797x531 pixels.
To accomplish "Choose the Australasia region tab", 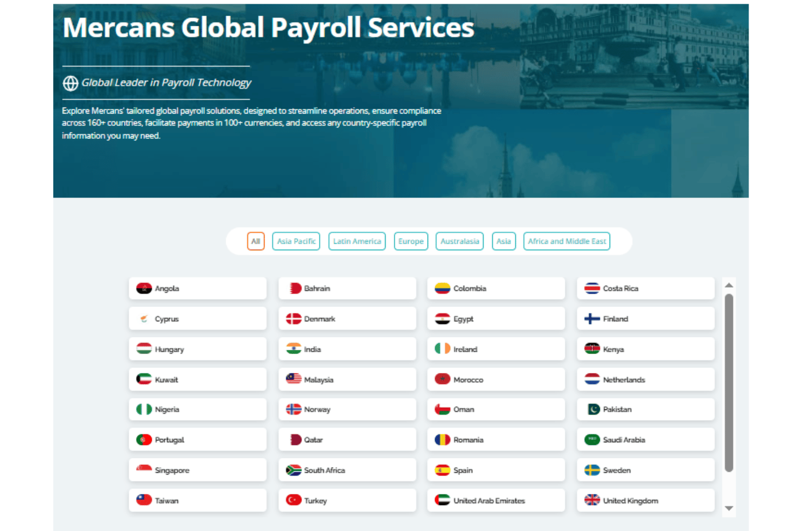I will pyautogui.click(x=460, y=241).
